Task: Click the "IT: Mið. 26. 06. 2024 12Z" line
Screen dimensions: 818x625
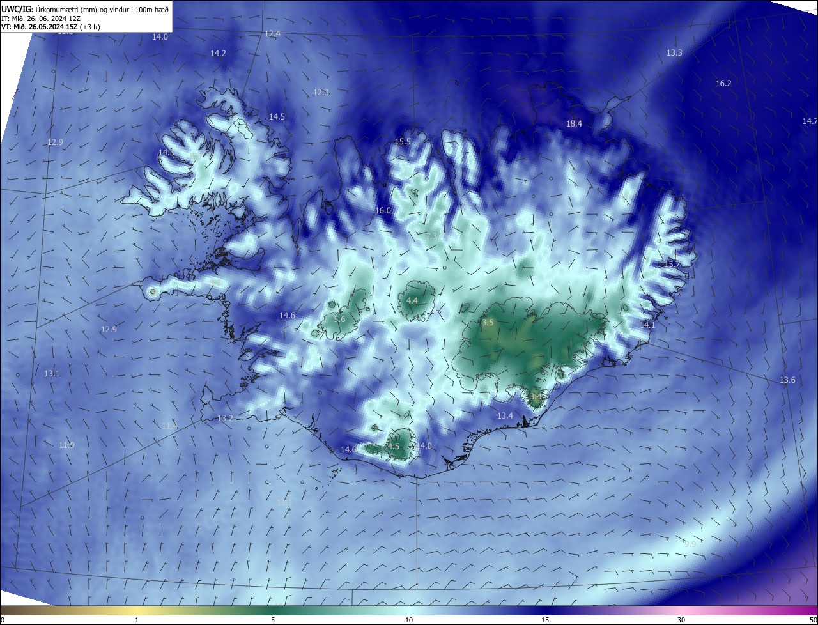Action: click(40, 19)
